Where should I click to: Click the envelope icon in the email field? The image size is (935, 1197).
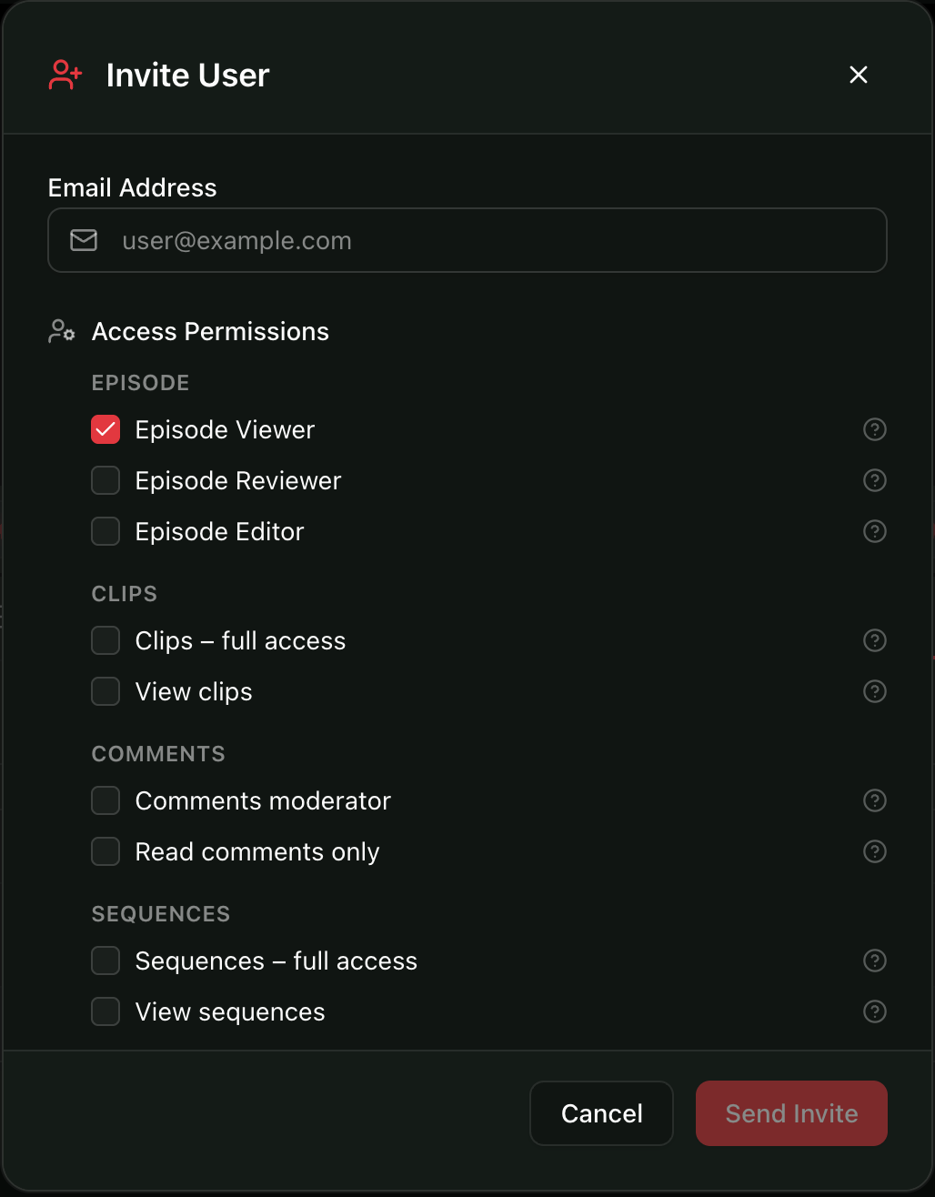pos(83,240)
